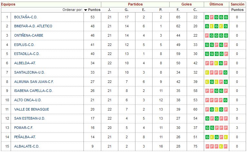Image resolution: width=247 pixels, height=153 pixels.
Task: Click ALTO CINCA green G result icon
Action: click(226, 100)
